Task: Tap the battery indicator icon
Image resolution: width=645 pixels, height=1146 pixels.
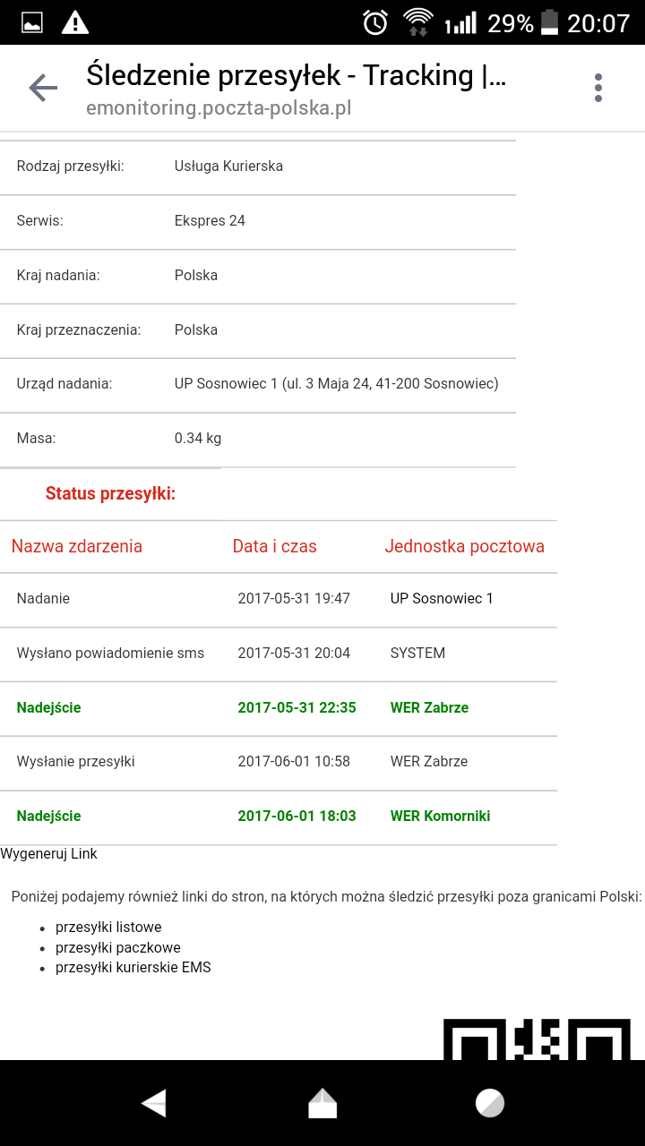Action: pos(549,22)
